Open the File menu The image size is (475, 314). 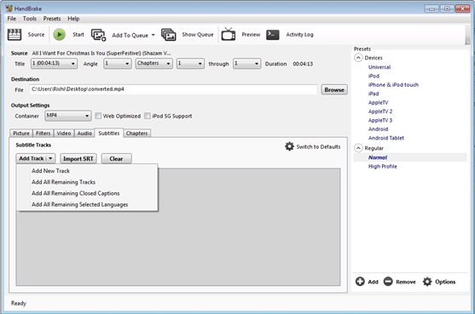(12, 19)
